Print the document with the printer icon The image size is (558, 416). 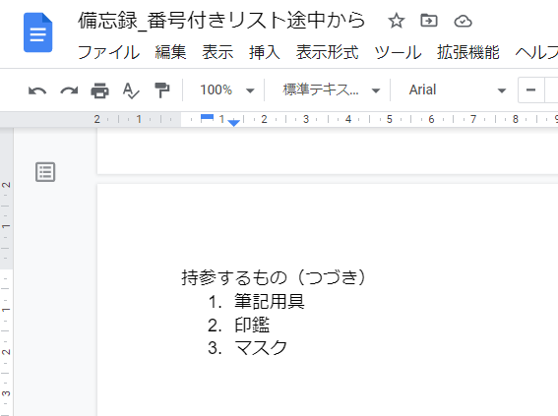click(x=100, y=90)
